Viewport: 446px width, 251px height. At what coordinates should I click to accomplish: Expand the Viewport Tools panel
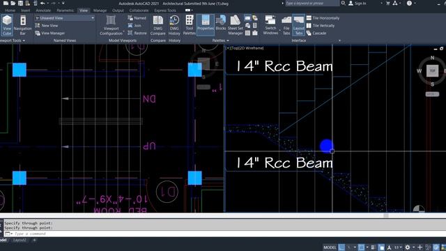point(12,40)
